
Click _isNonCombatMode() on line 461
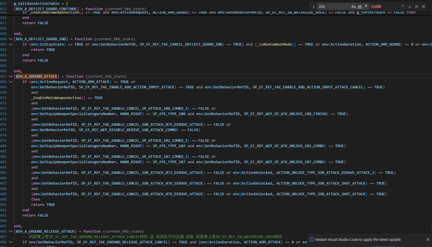[275, 44]
